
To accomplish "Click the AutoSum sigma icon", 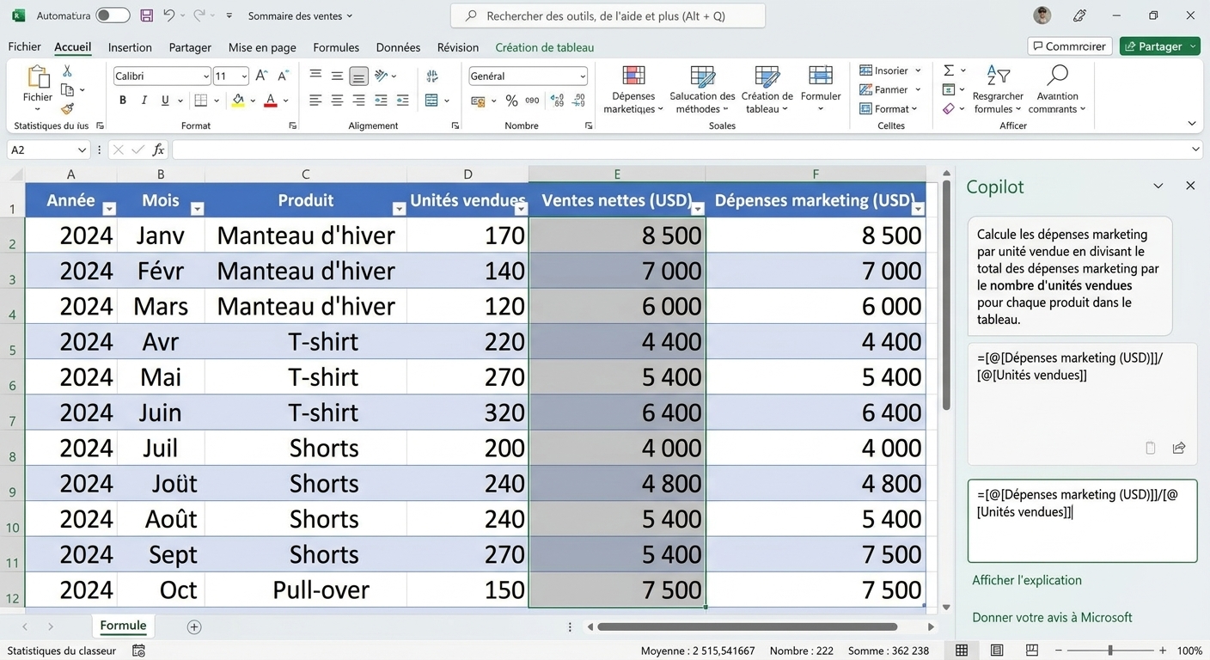I will (x=949, y=70).
